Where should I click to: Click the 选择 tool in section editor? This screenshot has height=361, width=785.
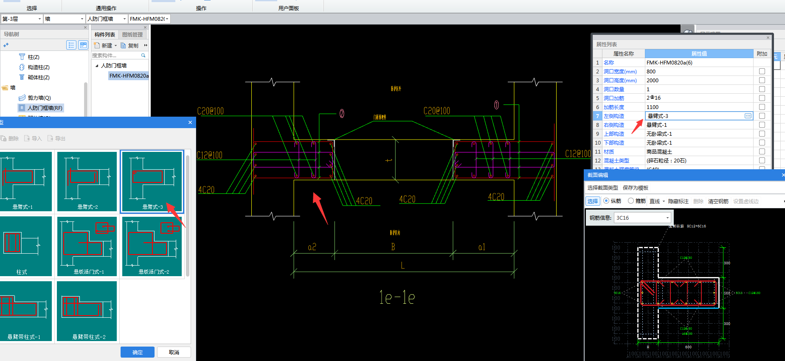pyautogui.click(x=593, y=201)
